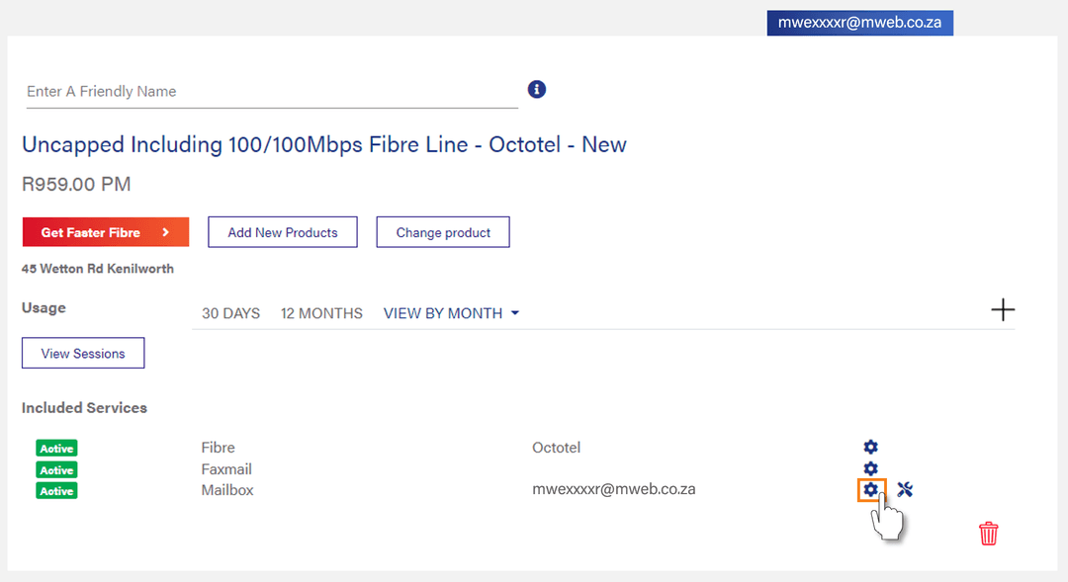Open the Mailbox settings gear

pyautogui.click(x=870, y=490)
